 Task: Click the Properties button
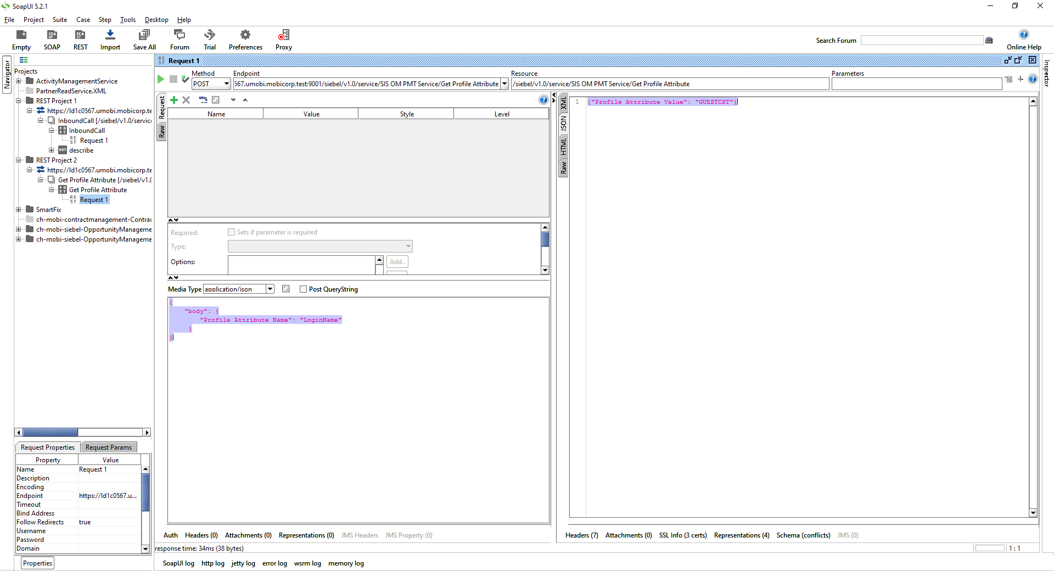(x=37, y=563)
